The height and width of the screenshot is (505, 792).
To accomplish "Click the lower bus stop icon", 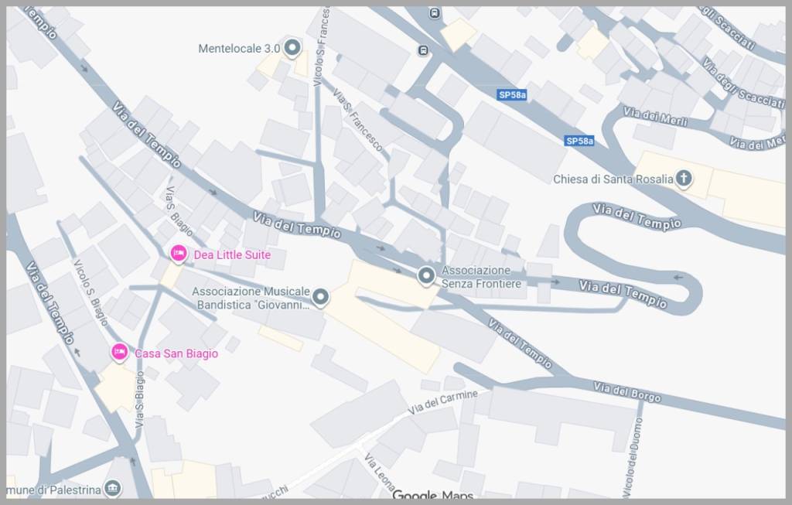I will 423,50.
